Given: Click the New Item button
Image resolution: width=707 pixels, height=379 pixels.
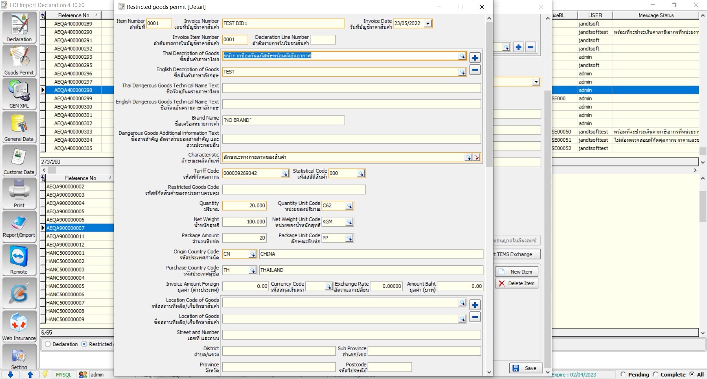Looking at the screenshot, I should [516, 272].
